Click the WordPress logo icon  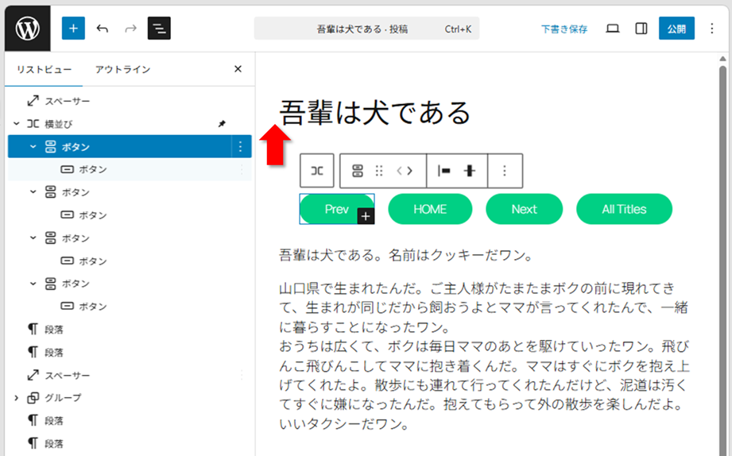tap(27, 29)
